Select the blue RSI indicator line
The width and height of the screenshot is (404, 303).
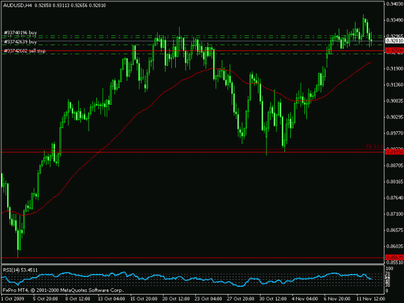point(186,279)
